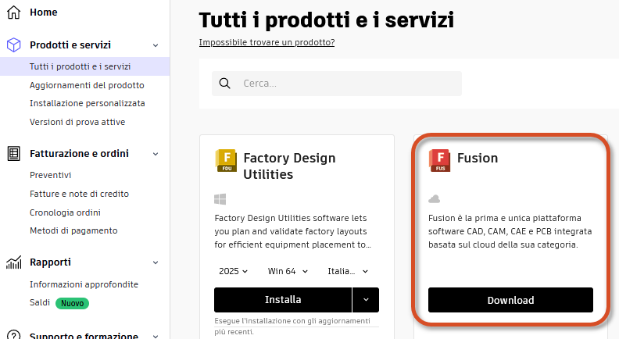Open Versioni di prova attive
This screenshot has height=339, width=619.
(x=77, y=122)
